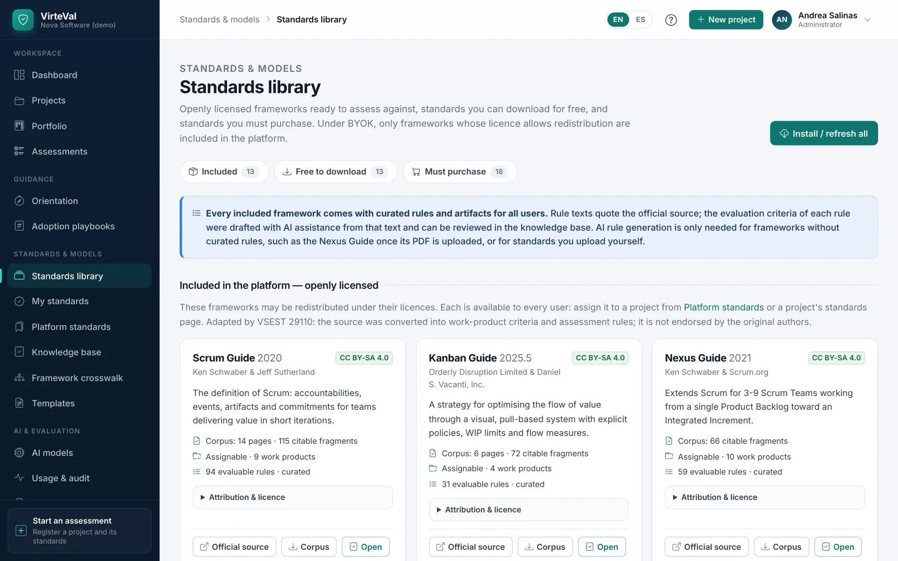Click the My standards check icon
This screenshot has width=898, height=561.
19,301
